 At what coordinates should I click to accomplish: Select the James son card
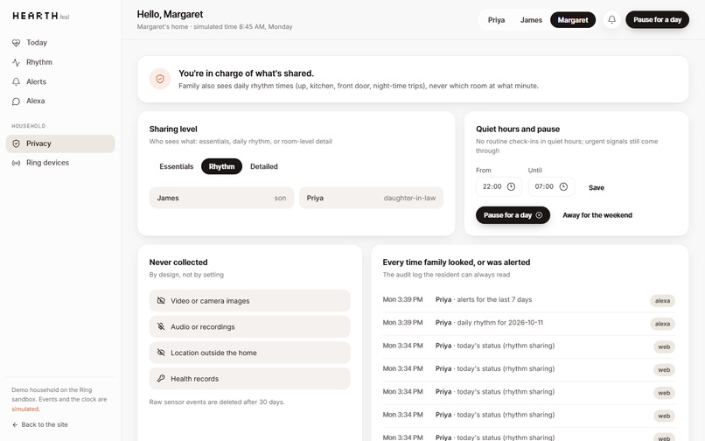[x=221, y=198]
